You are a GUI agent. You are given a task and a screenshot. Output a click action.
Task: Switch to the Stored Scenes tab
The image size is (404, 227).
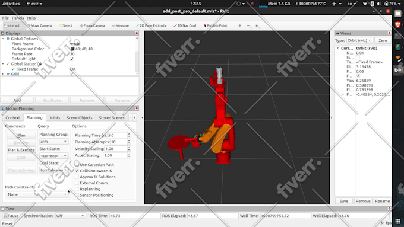tap(112, 117)
